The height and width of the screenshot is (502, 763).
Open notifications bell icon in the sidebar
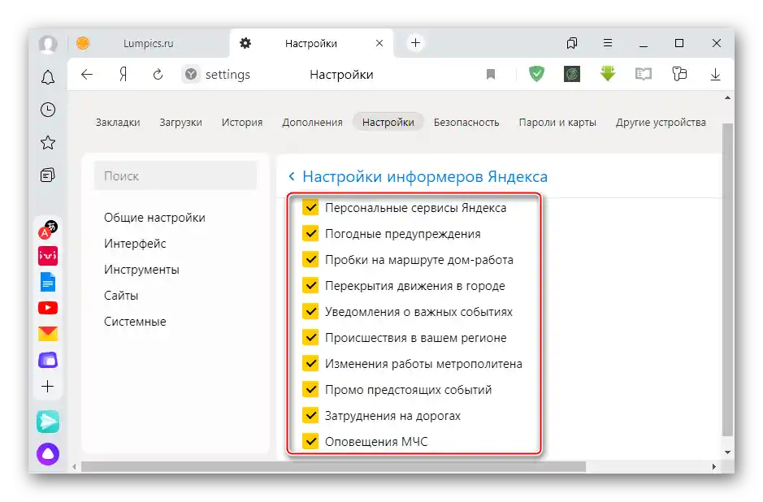coord(47,77)
